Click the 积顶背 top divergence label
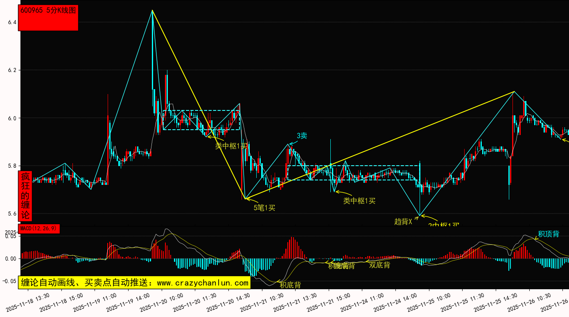This screenshot has width=569, height=317. point(549,234)
